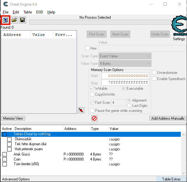Open the Edit menu
Image resolution: width=187 pixels, height=182 pixels.
pyautogui.click(x=16, y=12)
